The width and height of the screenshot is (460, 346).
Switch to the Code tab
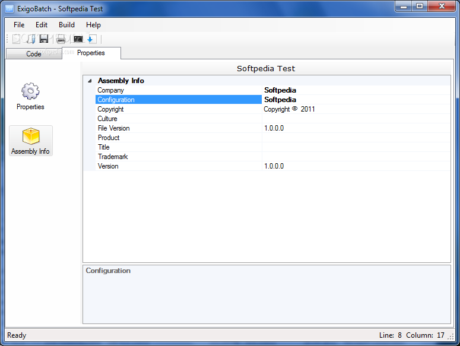pyautogui.click(x=34, y=53)
